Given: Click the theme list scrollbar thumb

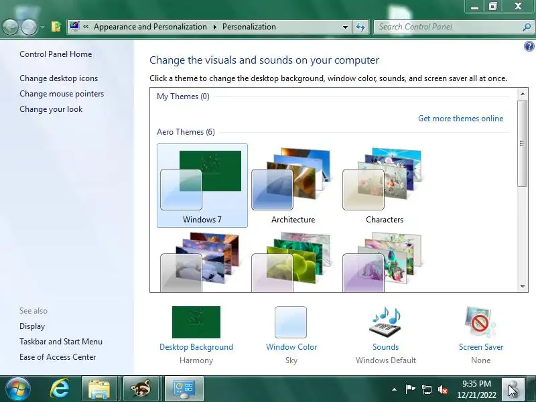Looking at the screenshot, I should coord(523,143).
